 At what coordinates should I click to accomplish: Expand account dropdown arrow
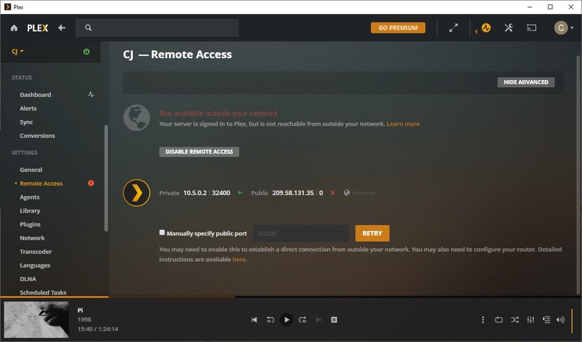pos(572,28)
